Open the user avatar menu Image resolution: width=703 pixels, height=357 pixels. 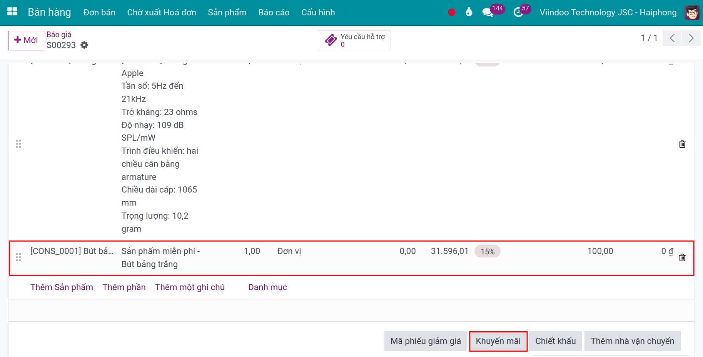click(692, 12)
